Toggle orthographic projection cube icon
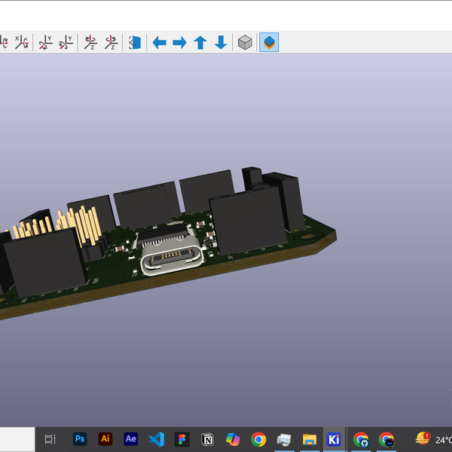Viewport: 452px width, 452px height. pos(245,42)
